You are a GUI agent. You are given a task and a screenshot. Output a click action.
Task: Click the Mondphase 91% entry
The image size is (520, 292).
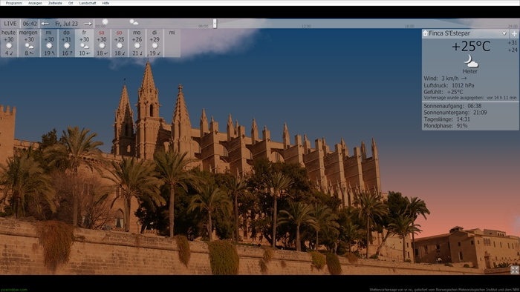click(x=446, y=126)
